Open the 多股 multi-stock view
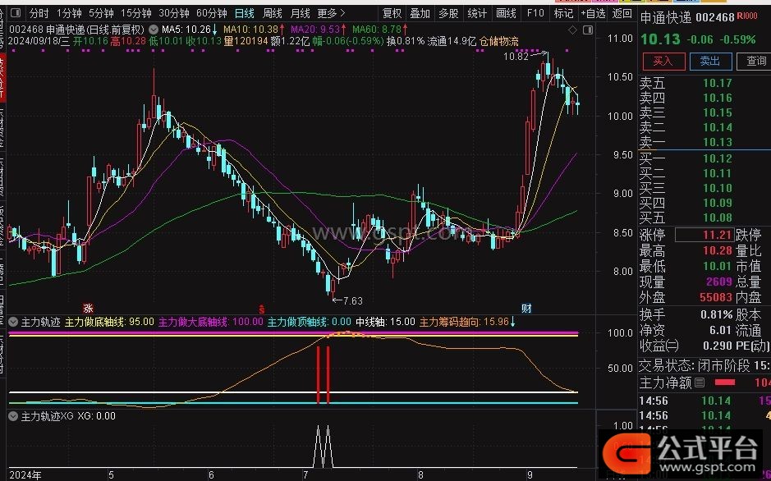The width and height of the screenshot is (771, 481). coord(448,13)
